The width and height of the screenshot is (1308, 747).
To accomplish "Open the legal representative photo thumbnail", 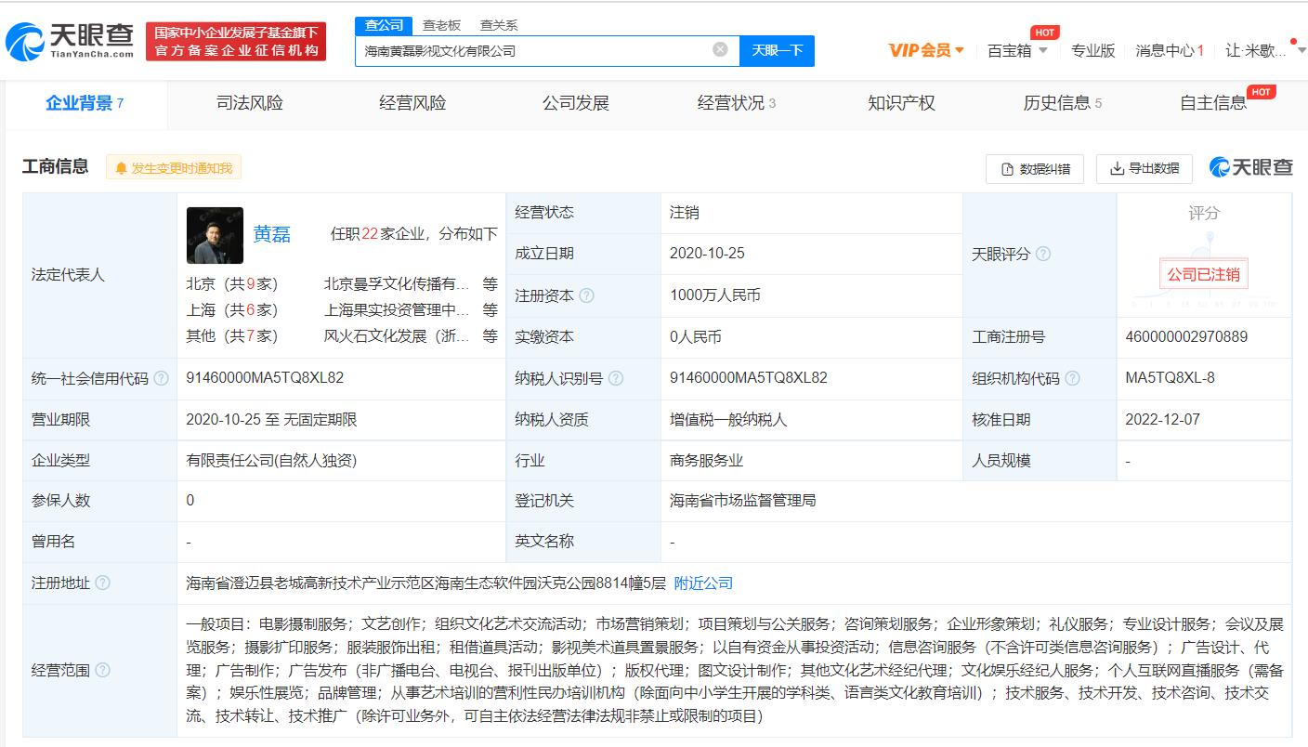I will 215,235.
